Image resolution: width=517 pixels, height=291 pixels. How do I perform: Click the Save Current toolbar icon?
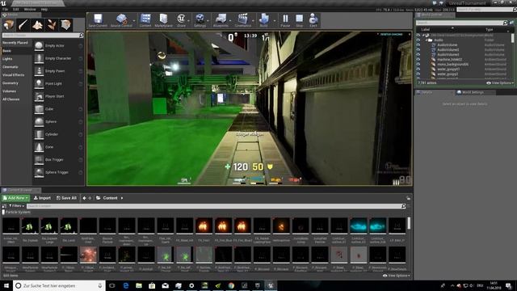click(98, 19)
